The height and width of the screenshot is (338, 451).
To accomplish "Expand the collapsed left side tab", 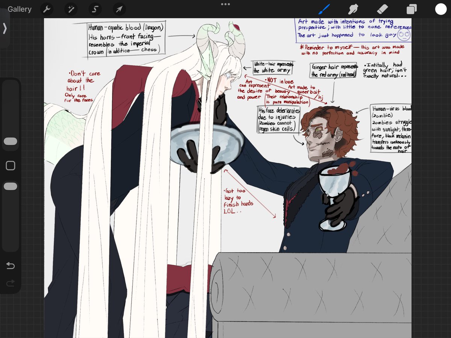I will click(5, 29).
